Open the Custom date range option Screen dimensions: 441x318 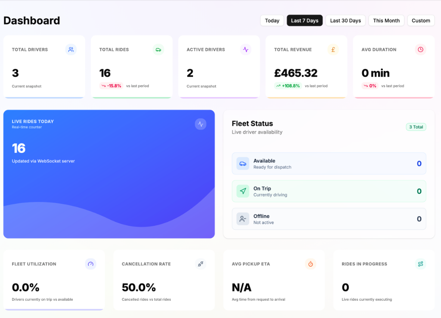coord(421,21)
